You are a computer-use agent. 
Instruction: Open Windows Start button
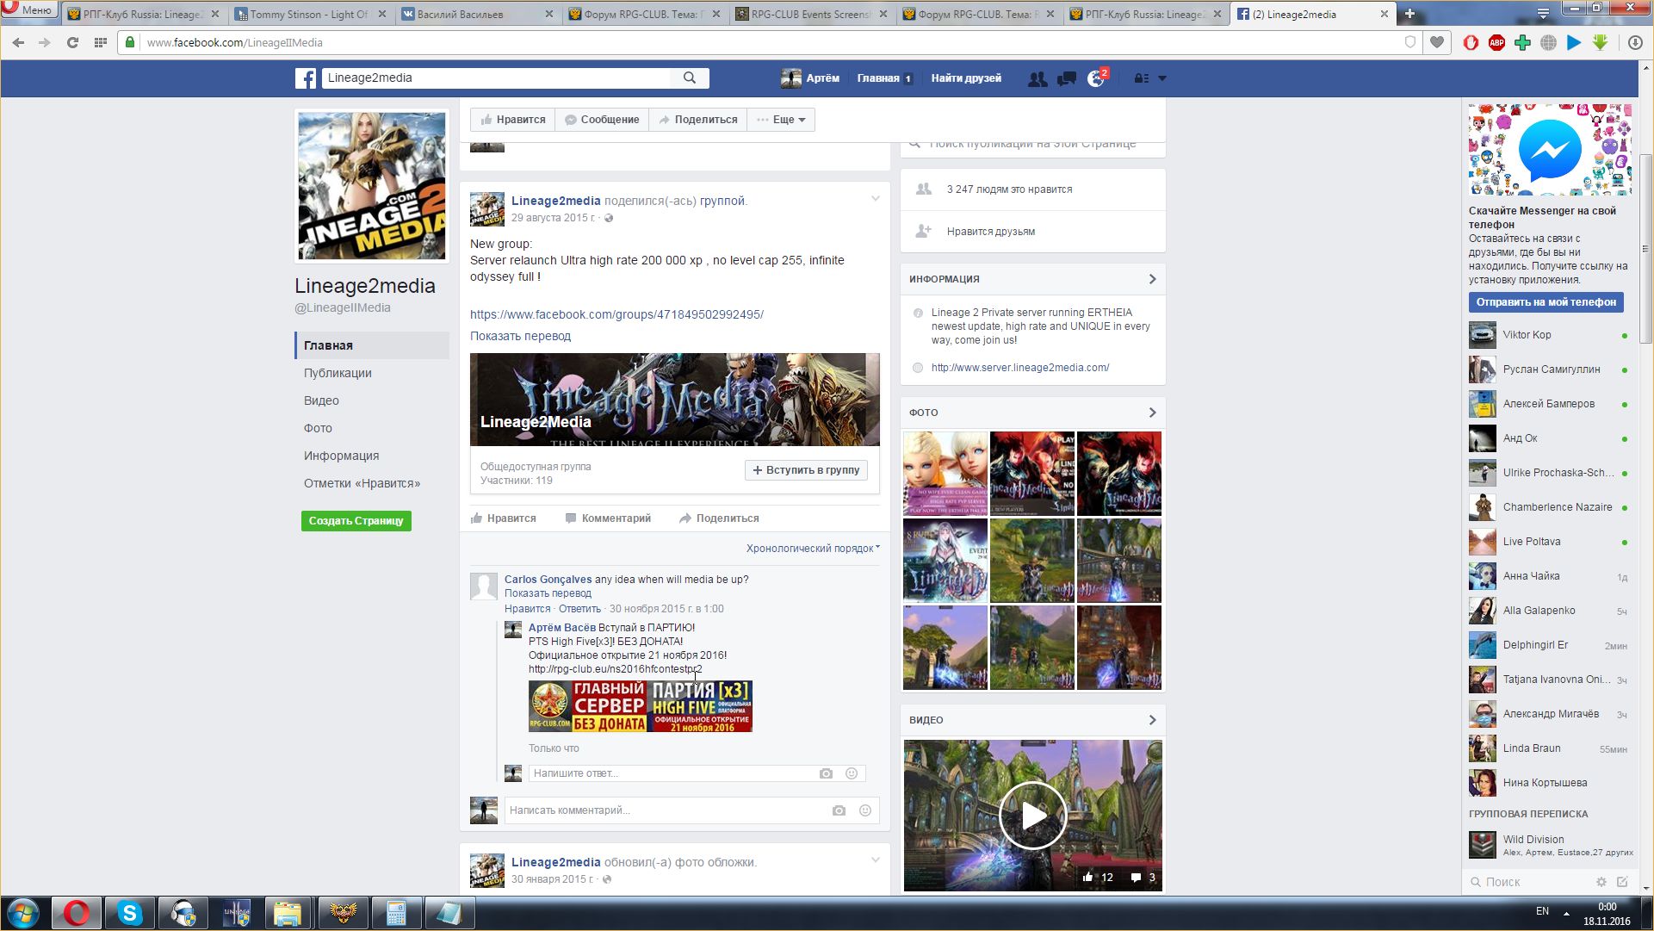23,913
